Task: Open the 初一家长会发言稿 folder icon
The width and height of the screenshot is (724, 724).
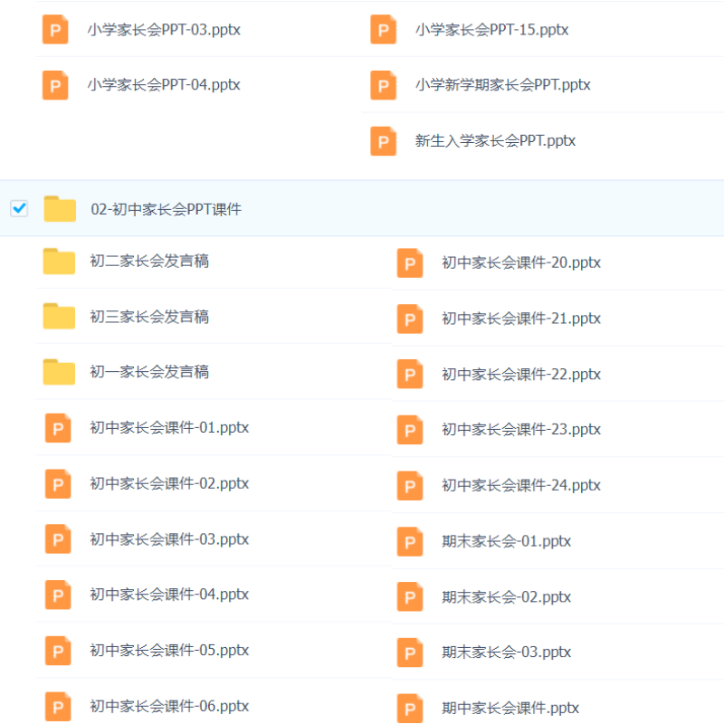Action: pyautogui.click(x=59, y=372)
